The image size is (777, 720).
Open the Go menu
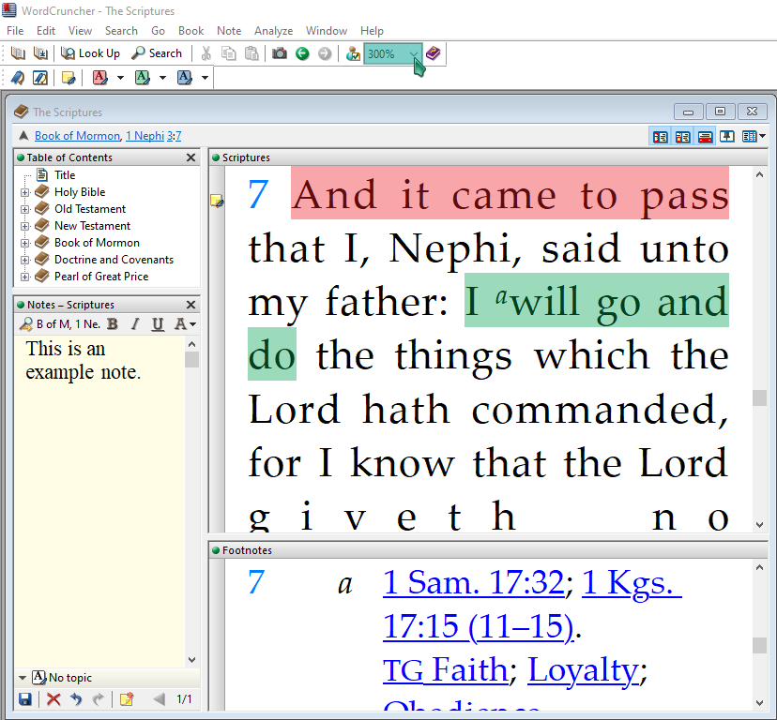tap(158, 31)
